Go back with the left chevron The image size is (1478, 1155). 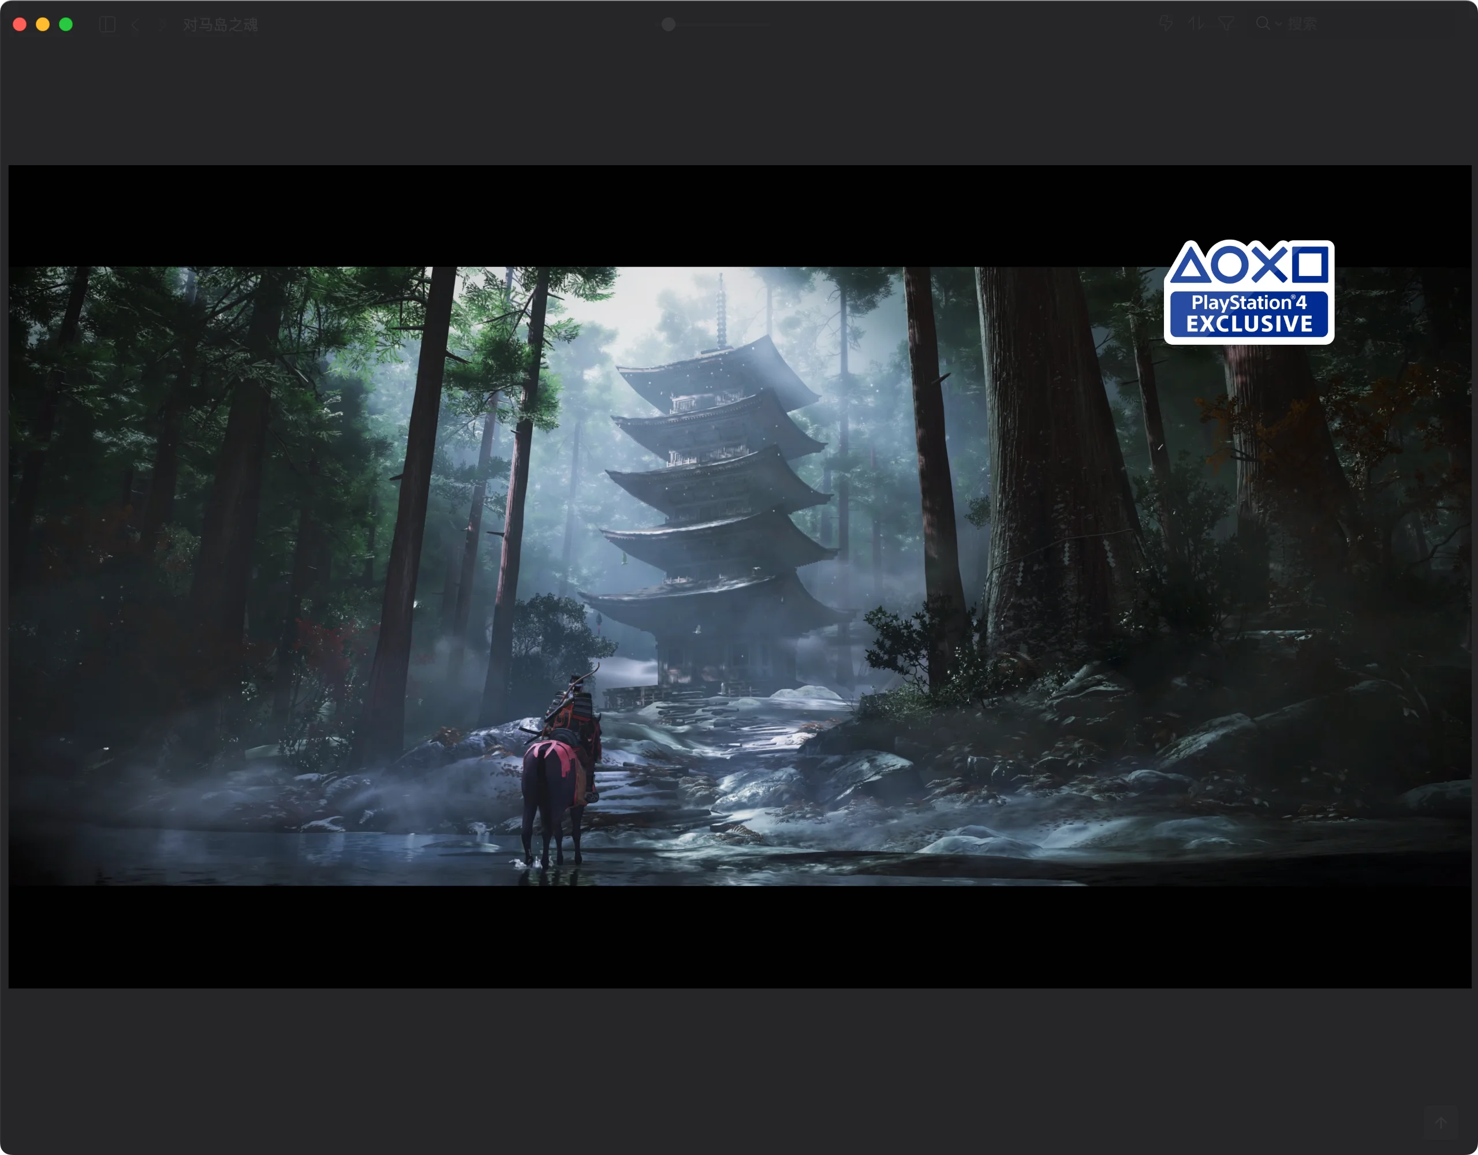click(x=135, y=25)
